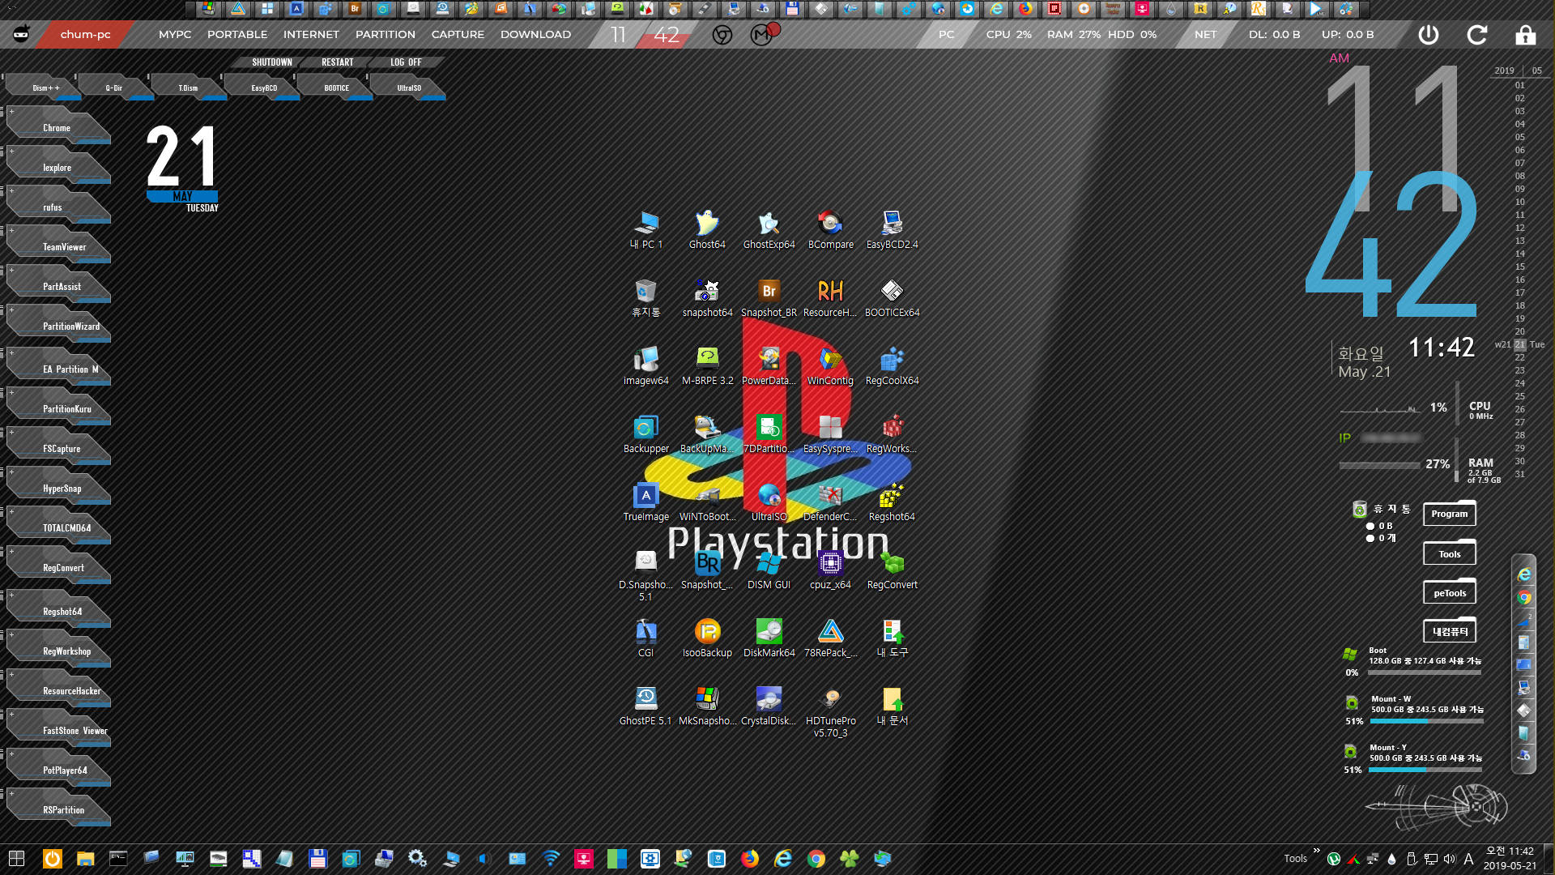
Task: Open BOOTICE launcher tab
Action: 336,87
